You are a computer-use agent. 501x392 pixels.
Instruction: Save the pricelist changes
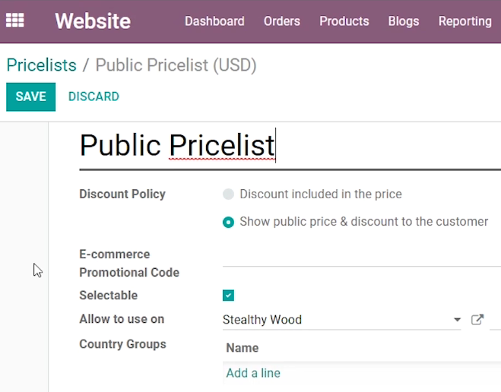tap(30, 96)
